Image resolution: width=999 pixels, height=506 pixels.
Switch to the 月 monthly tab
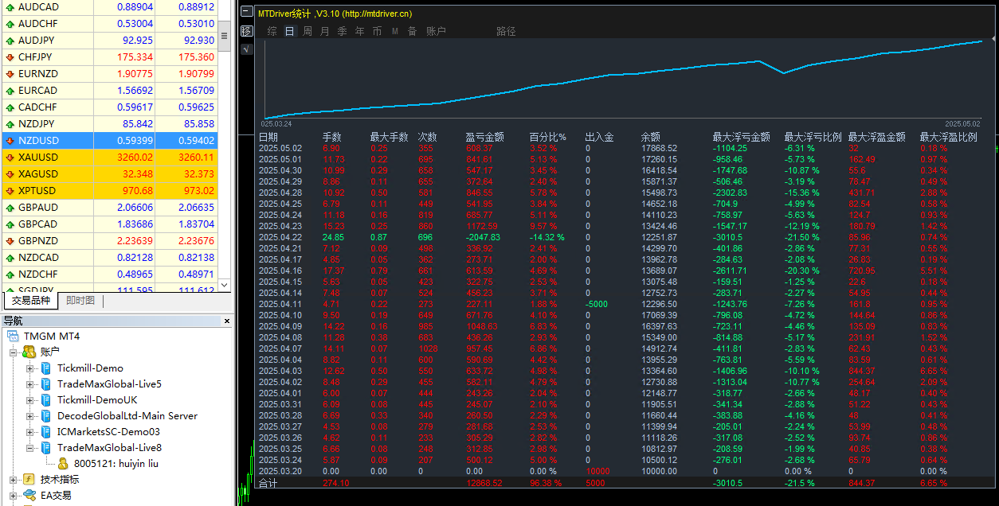[x=325, y=31]
